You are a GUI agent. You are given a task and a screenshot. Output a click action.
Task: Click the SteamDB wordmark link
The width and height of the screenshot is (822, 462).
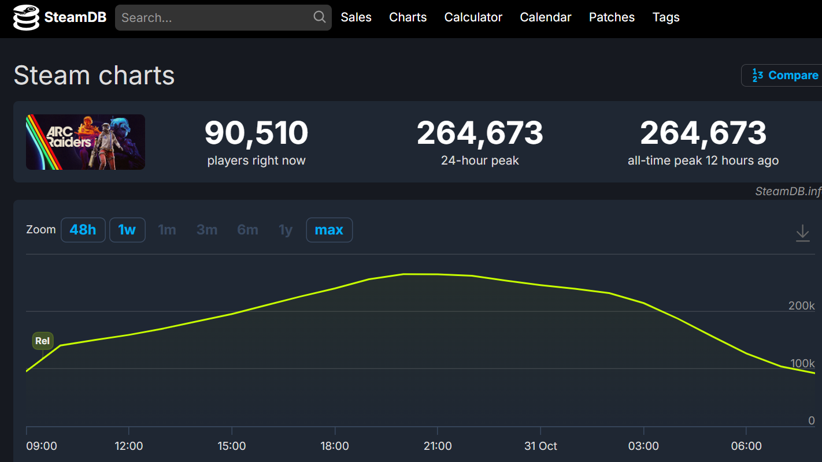coord(75,18)
